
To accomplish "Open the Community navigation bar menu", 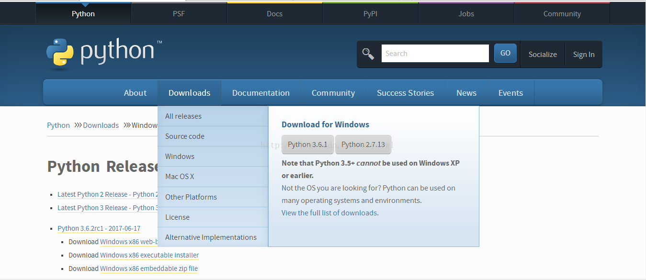I will point(333,93).
